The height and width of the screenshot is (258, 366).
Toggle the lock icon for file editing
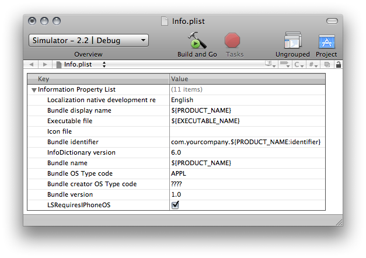tap(339, 64)
